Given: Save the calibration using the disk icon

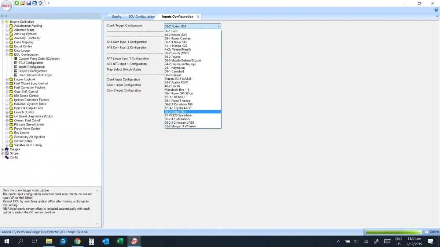Looking at the screenshot, I should (x=29, y=3).
